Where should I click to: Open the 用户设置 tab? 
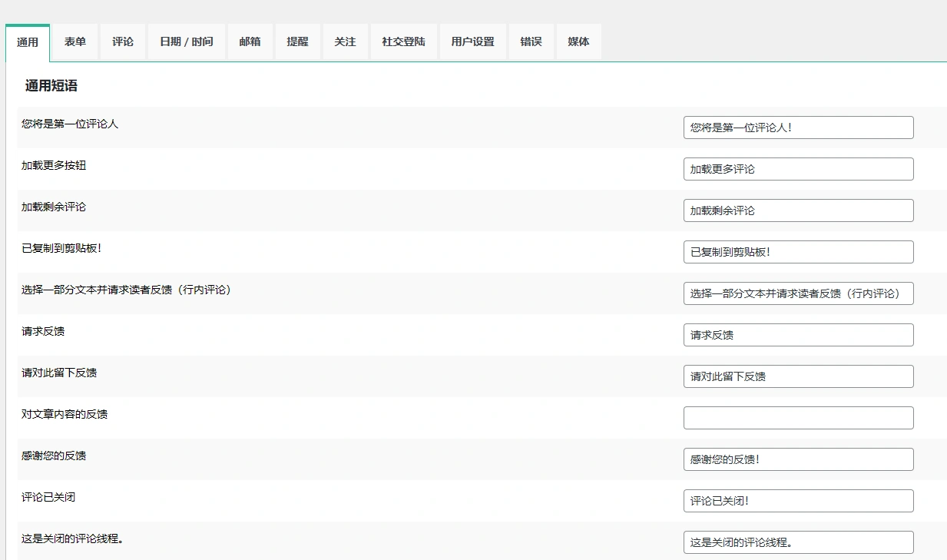pyautogui.click(x=472, y=42)
